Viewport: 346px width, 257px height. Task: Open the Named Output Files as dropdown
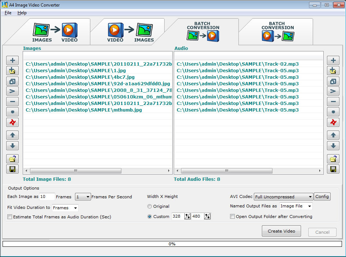(x=296, y=206)
